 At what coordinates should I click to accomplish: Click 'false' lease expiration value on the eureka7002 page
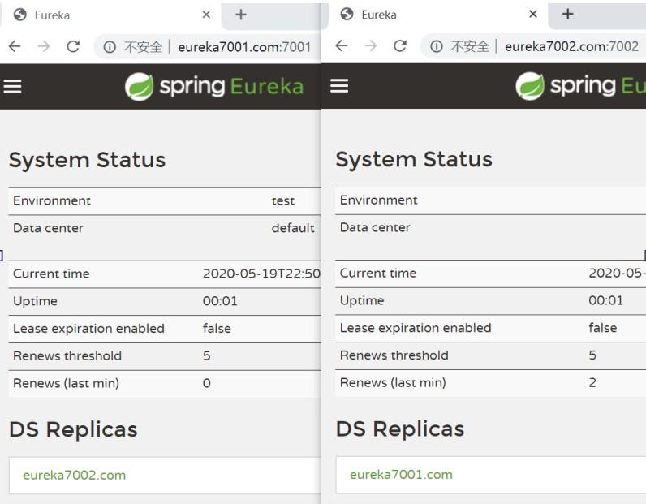[x=603, y=328]
